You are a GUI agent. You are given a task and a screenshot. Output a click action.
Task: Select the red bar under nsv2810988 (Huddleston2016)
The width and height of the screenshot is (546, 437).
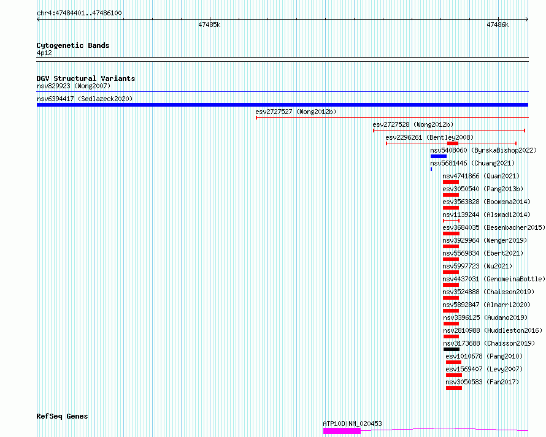point(452,336)
